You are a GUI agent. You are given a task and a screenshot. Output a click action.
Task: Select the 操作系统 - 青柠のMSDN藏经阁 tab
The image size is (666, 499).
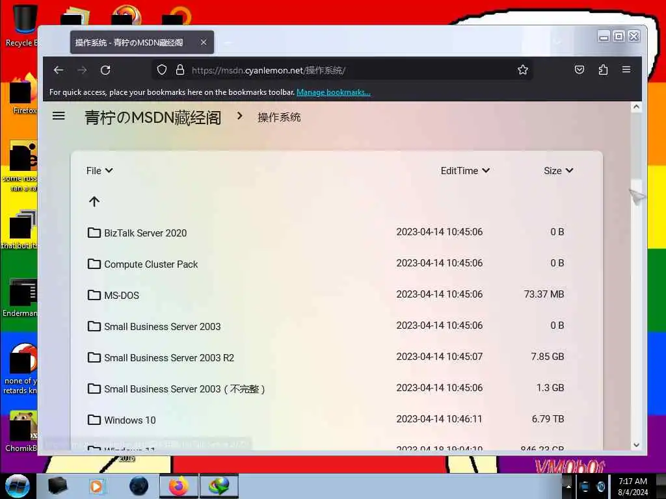(x=142, y=42)
